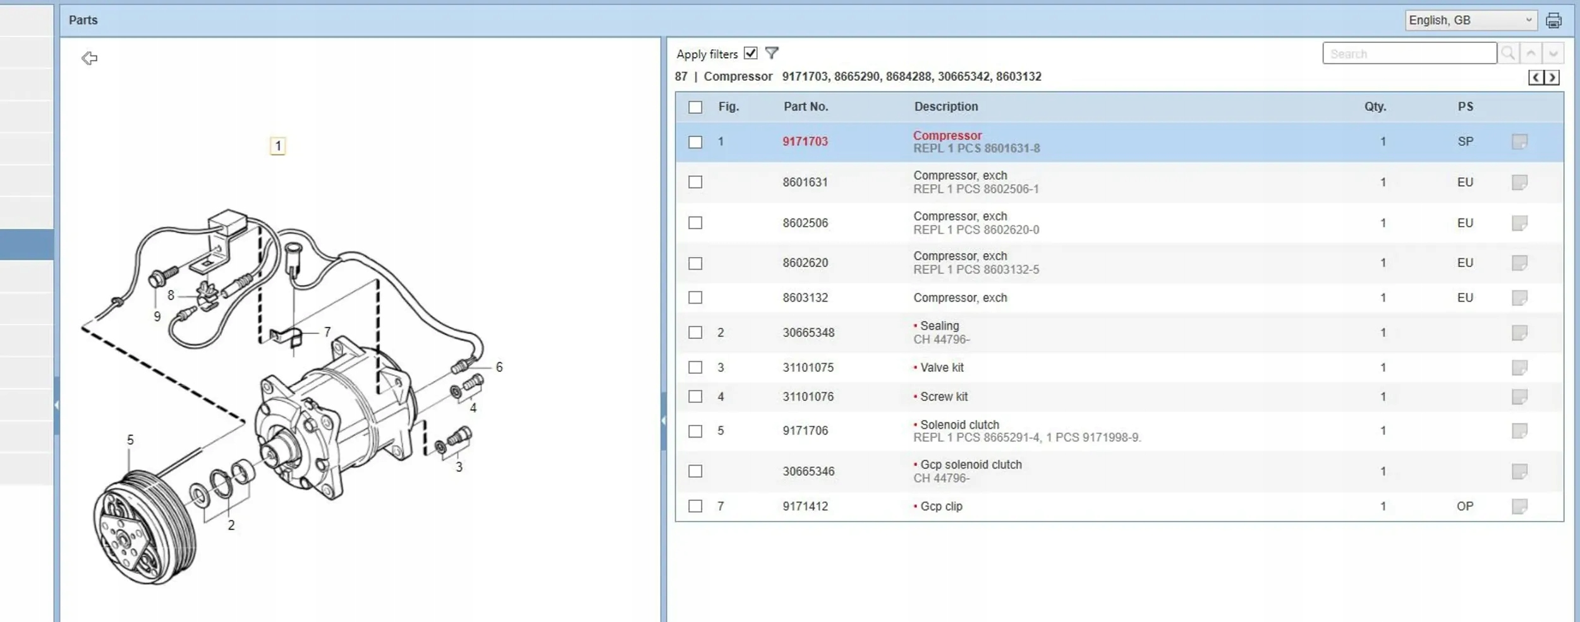
Task: Jump to previous search result arrow
Action: pyautogui.click(x=1531, y=54)
